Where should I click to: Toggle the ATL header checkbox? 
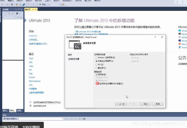(132, 58)
